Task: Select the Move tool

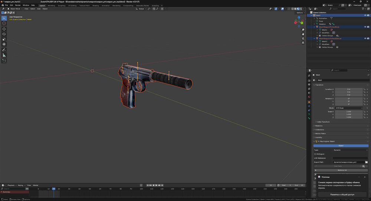Action: click(x=4, y=29)
